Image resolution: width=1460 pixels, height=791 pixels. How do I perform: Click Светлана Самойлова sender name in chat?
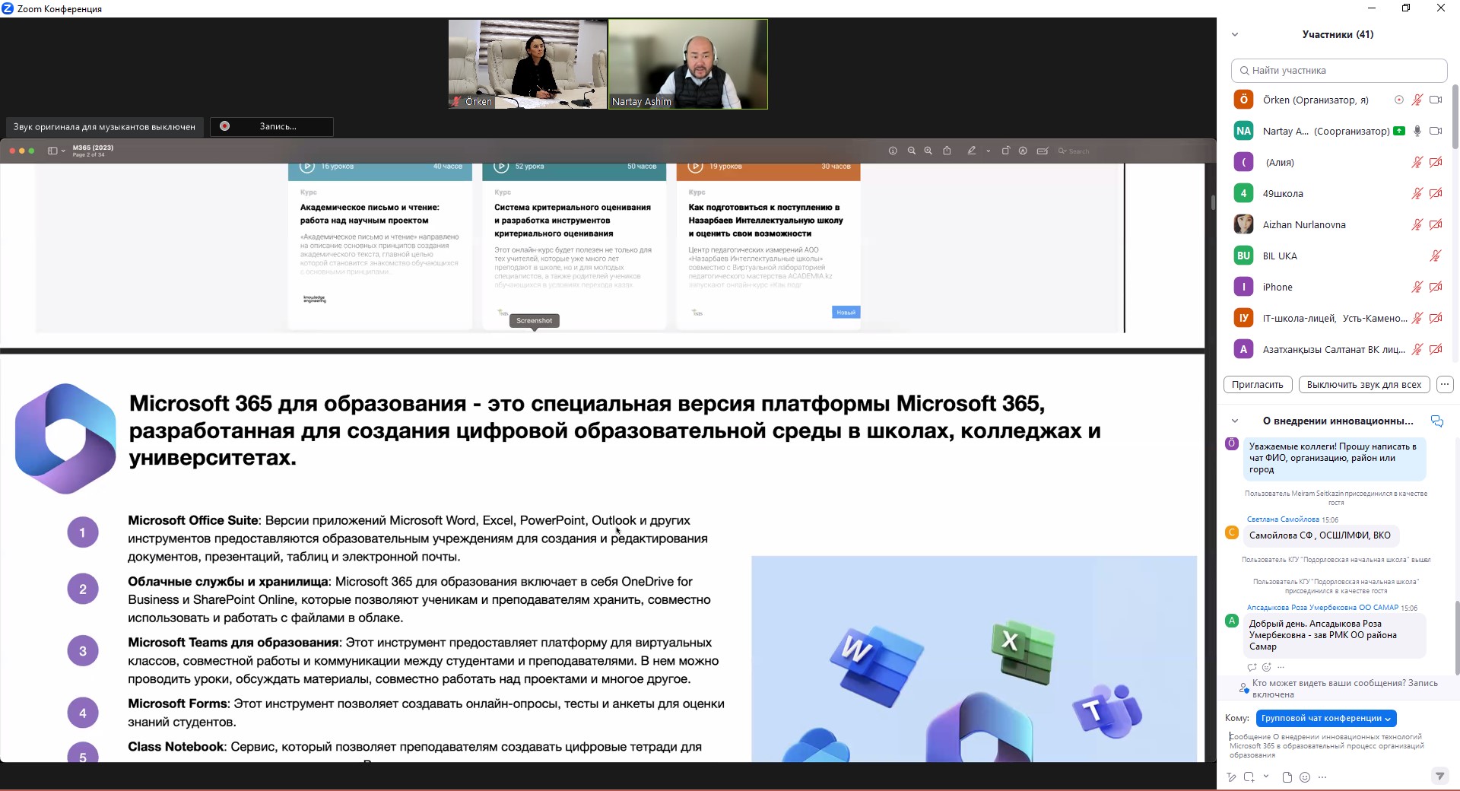[x=1283, y=519]
